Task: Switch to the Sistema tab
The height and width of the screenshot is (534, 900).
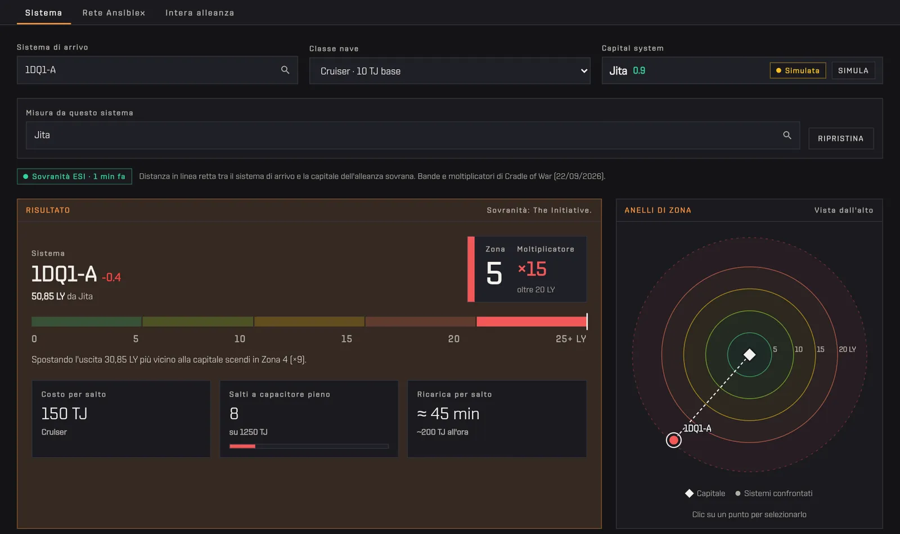Action: click(x=43, y=12)
